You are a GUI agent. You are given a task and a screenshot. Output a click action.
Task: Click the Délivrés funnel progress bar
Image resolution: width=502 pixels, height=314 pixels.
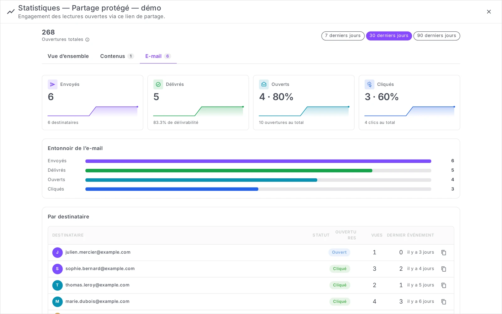tap(258, 171)
